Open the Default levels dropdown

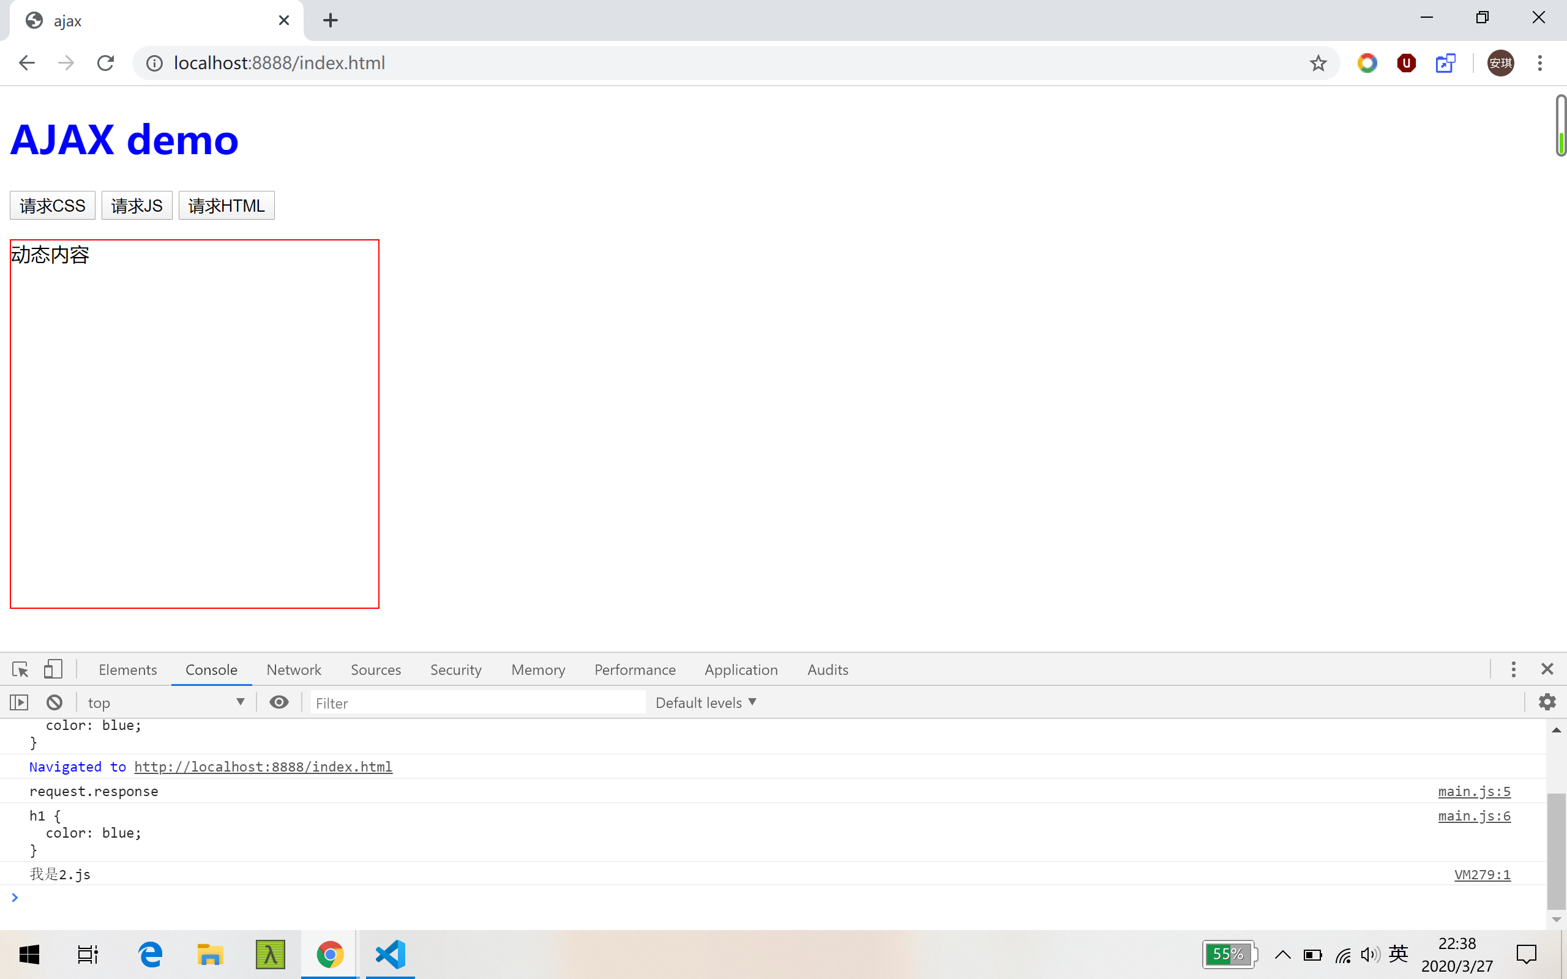(706, 702)
